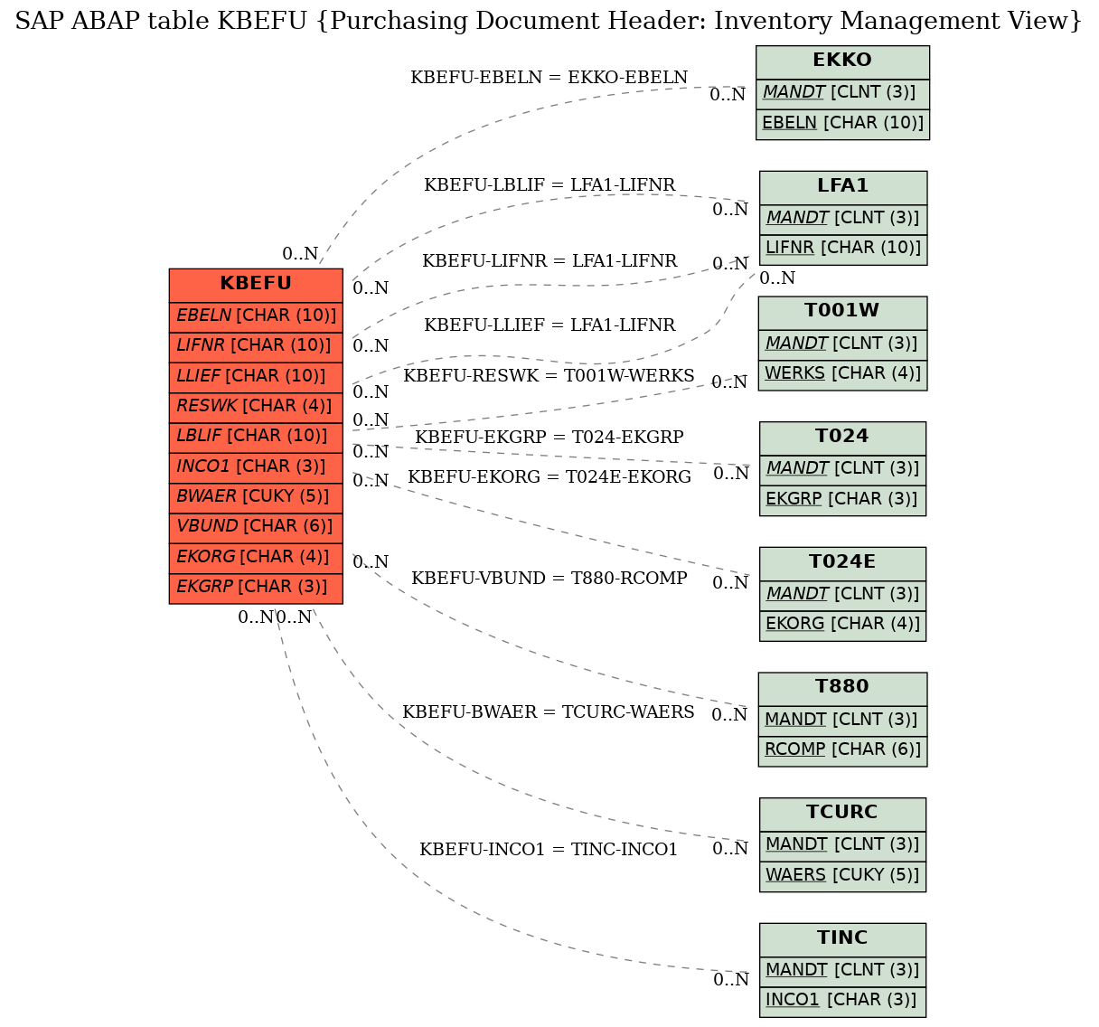Click the KBEFU-RESWK = T001W-WERKS relation label
The image size is (1099, 1027).
(x=549, y=376)
